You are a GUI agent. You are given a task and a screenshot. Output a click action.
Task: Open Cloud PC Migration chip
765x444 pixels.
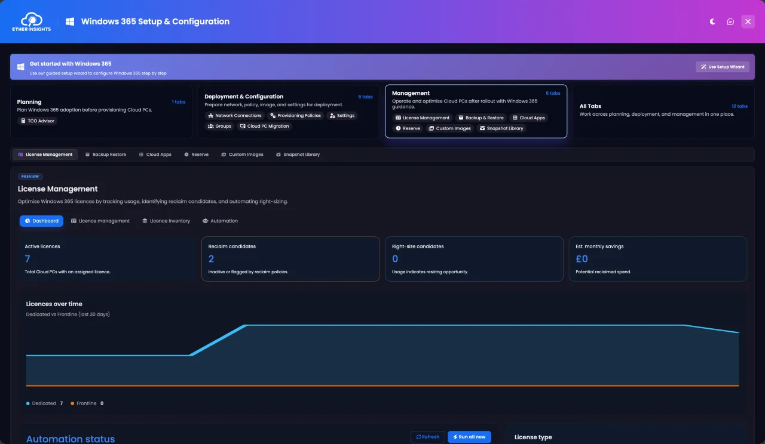264,127
